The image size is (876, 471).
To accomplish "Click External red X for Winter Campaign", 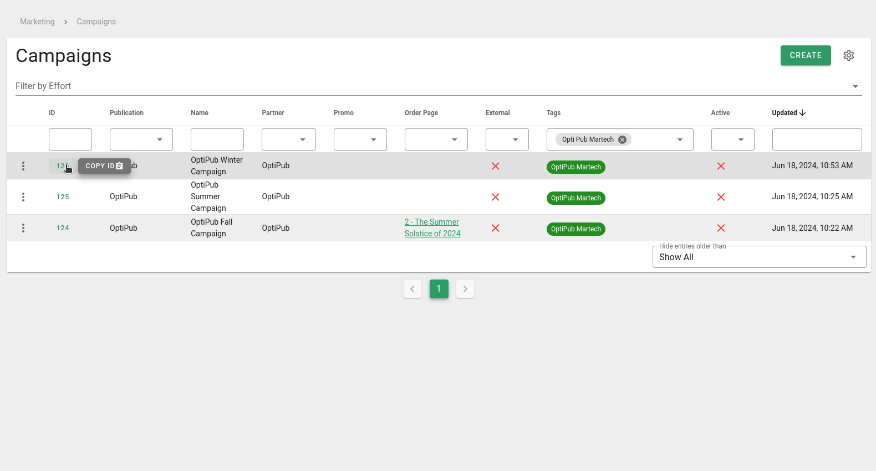I will point(496,166).
